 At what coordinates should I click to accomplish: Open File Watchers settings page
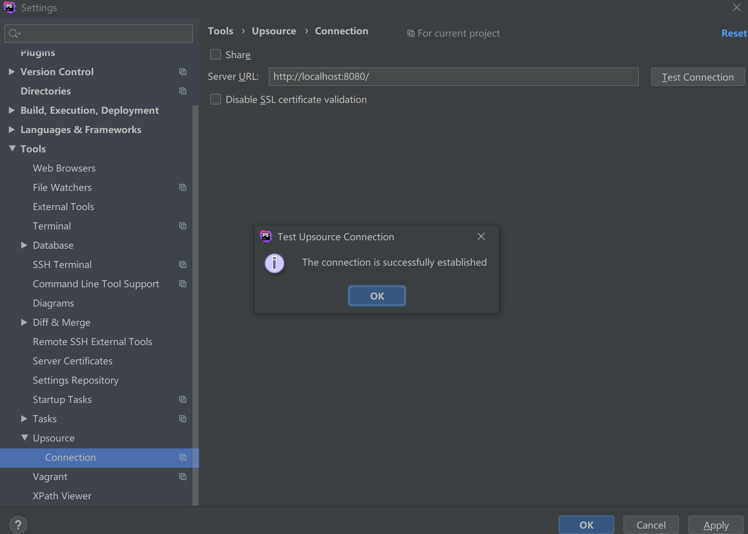click(x=62, y=187)
